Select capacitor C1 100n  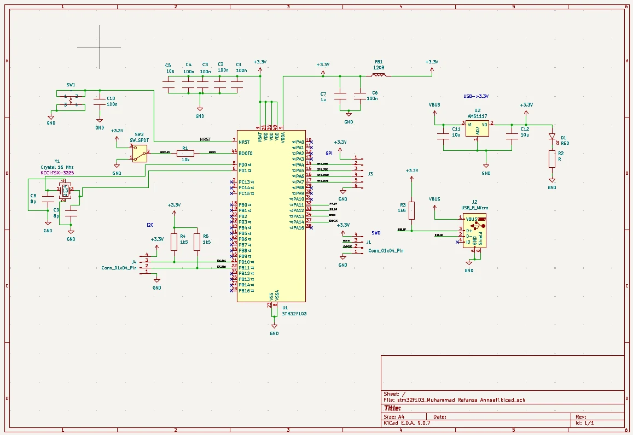pyautogui.click(x=237, y=84)
